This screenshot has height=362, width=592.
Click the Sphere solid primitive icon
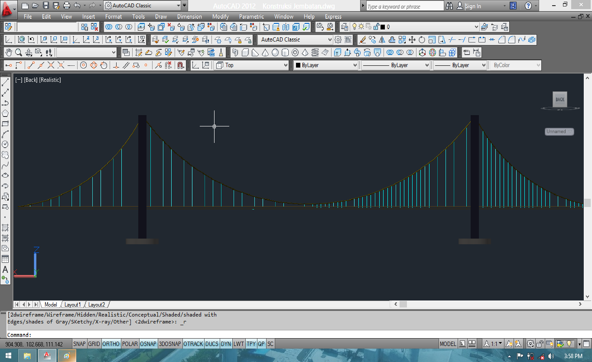(x=275, y=52)
